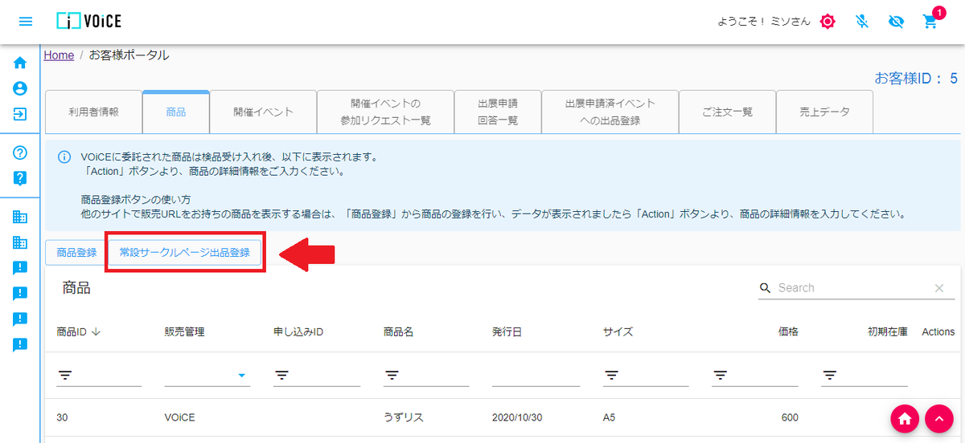Select the 商品 tab
Image resolution: width=965 pixels, height=443 pixels.
click(x=175, y=112)
